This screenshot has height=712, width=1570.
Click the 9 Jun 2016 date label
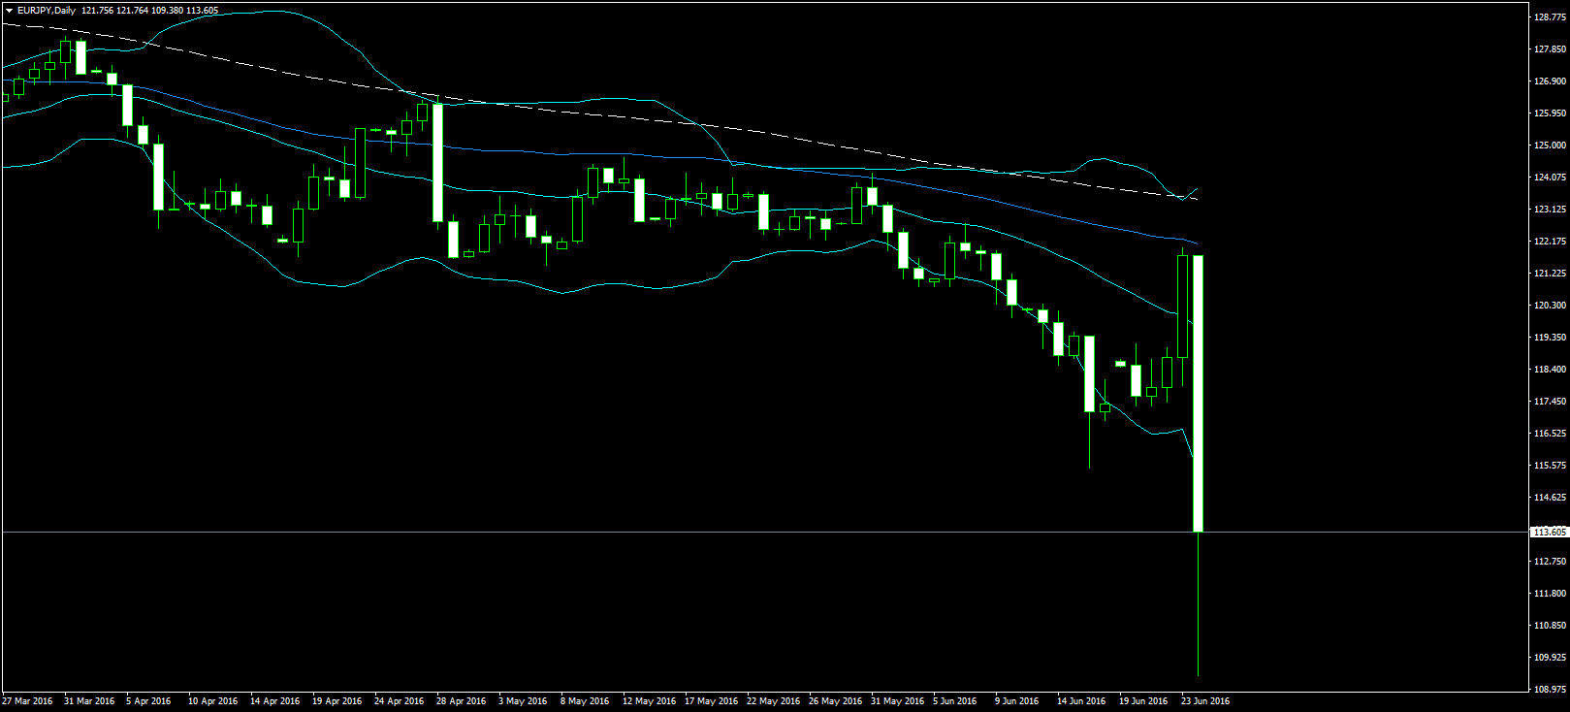pyautogui.click(x=1016, y=700)
